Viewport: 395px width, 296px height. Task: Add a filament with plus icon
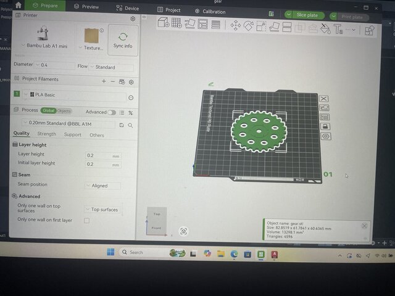104,81
